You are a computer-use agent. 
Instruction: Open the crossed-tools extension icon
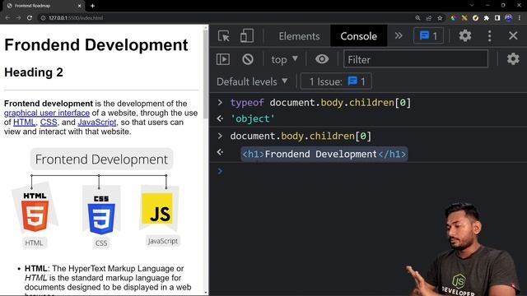pyautogui.click(x=464, y=18)
